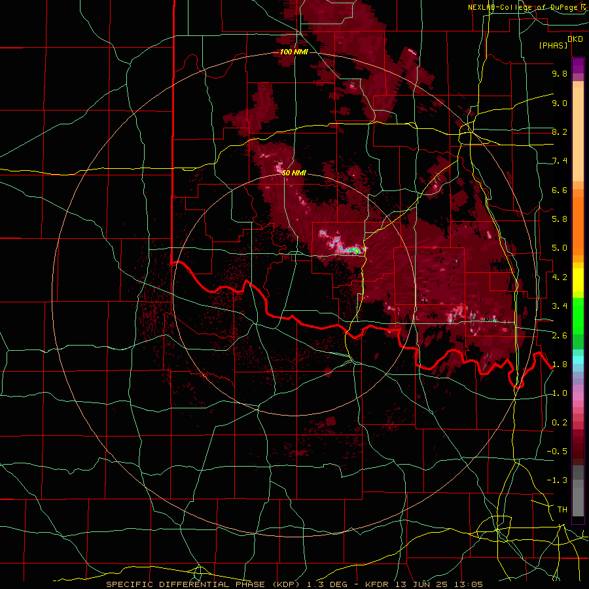Pick the yellow color bar segment
The image size is (589, 589).
(578, 280)
